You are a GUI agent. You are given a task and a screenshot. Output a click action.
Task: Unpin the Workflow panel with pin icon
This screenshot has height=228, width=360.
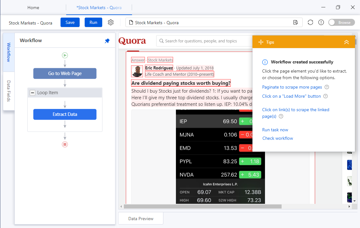(x=107, y=41)
